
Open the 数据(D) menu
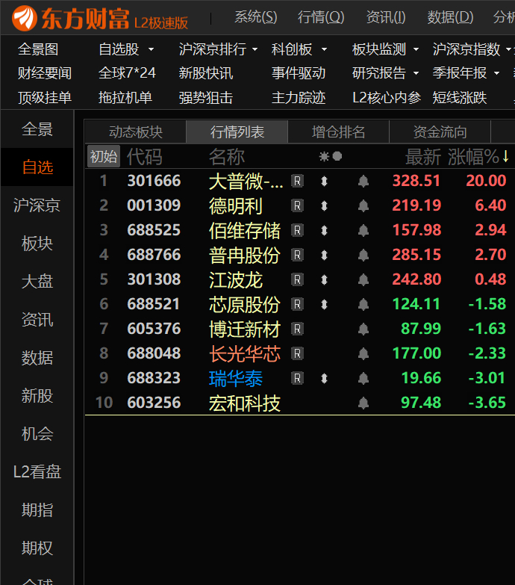pos(450,17)
